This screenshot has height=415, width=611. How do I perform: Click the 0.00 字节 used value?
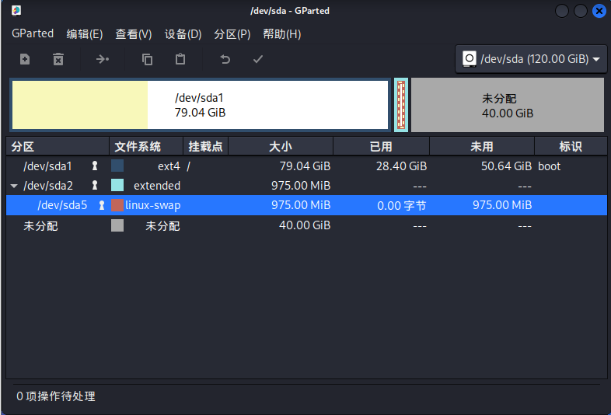[402, 205]
